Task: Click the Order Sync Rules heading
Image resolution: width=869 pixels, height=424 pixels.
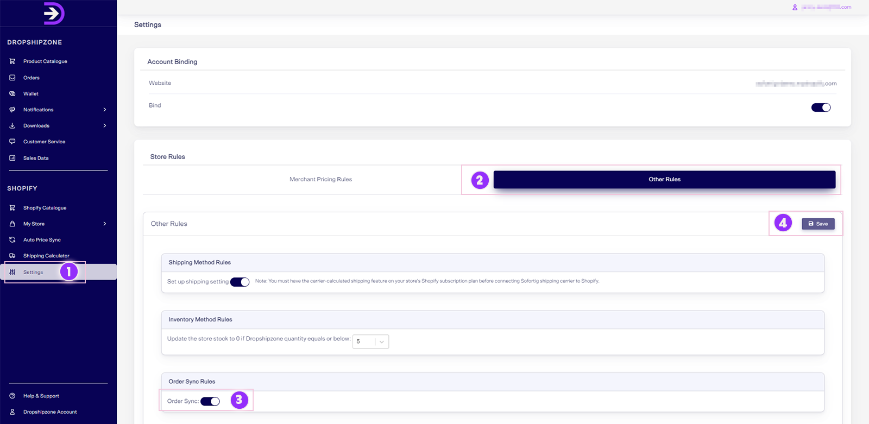Action: [192, 381]
